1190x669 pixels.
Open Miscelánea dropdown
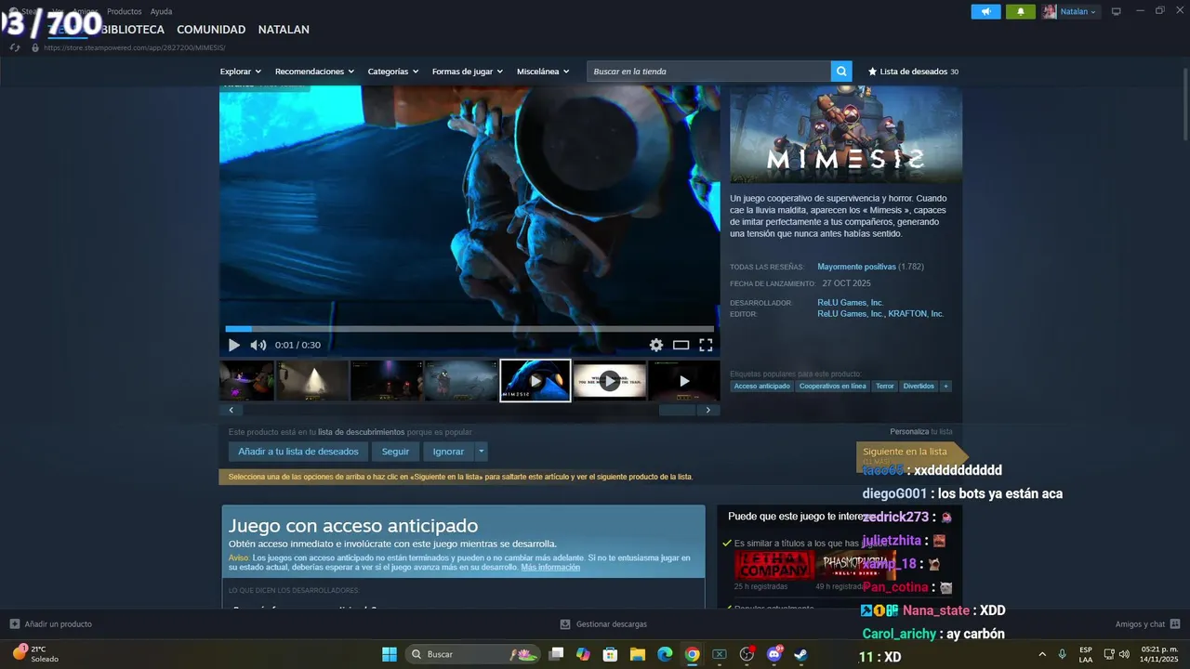[543, 72]
